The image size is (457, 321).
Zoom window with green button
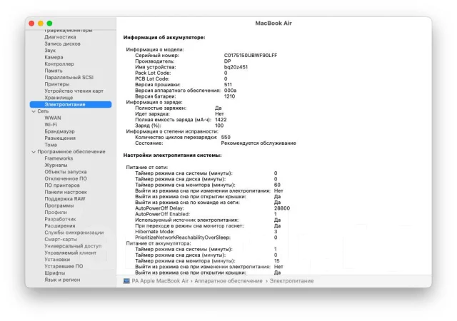point(49,24)
